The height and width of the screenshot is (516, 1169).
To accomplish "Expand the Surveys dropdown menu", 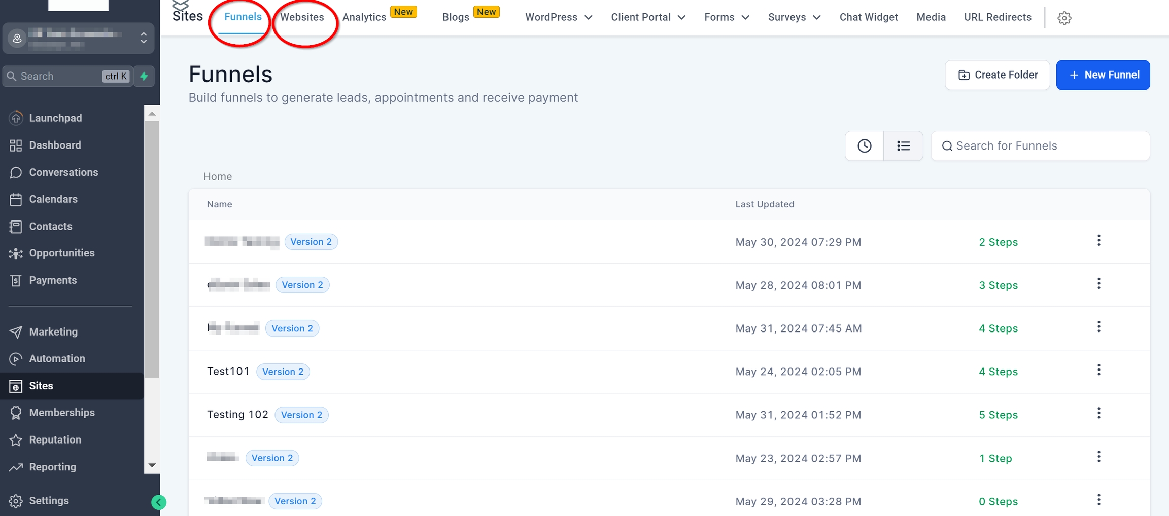I will pos(794,17).
